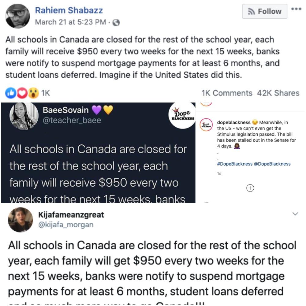Open the #DopeBlackness hashtag
Image resolution: width=306 pixels, height=306 pixels.
click(x=235, y=164)
